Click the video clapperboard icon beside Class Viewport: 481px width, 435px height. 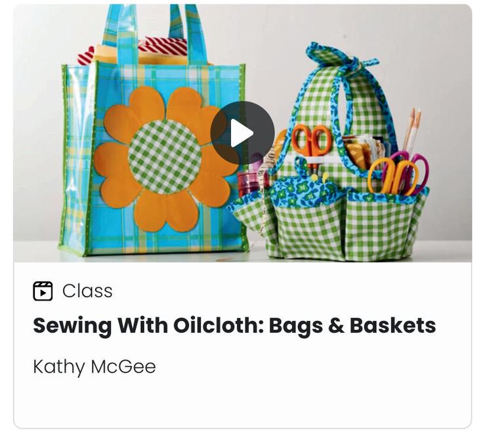tap(43, 291)
